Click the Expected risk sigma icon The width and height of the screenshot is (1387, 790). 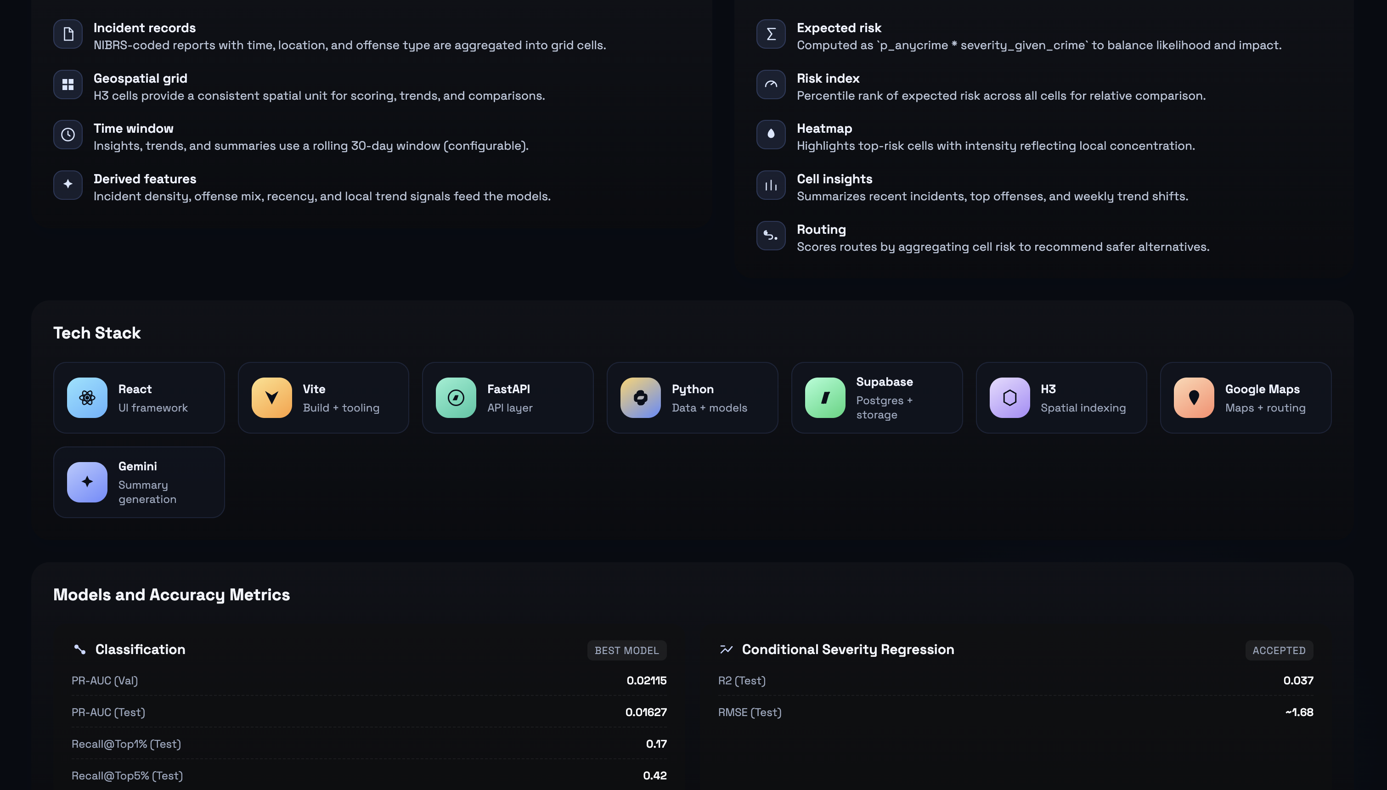tap(770, 34)
